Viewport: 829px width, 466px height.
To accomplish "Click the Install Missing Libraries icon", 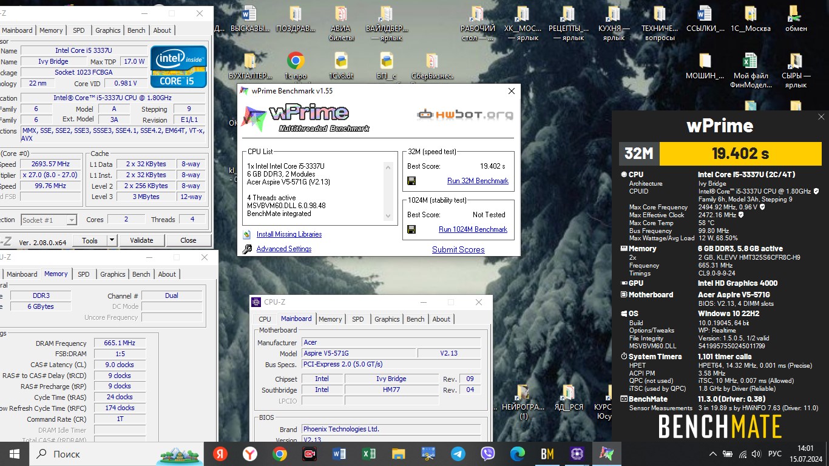I will click(x=247, y=234).
